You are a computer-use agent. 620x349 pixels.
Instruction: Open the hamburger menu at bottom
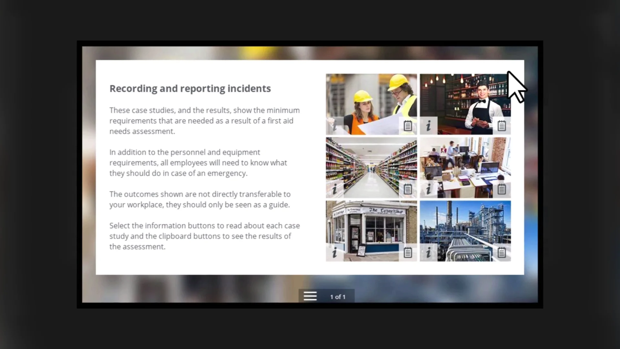pos(310,296)
